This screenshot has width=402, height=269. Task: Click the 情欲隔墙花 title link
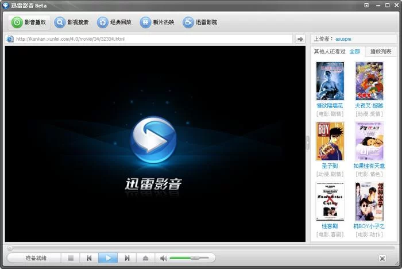pyautogui.click(x=330, y=106)
